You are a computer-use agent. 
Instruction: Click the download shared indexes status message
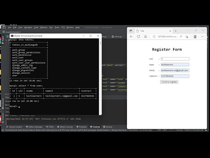79,130
